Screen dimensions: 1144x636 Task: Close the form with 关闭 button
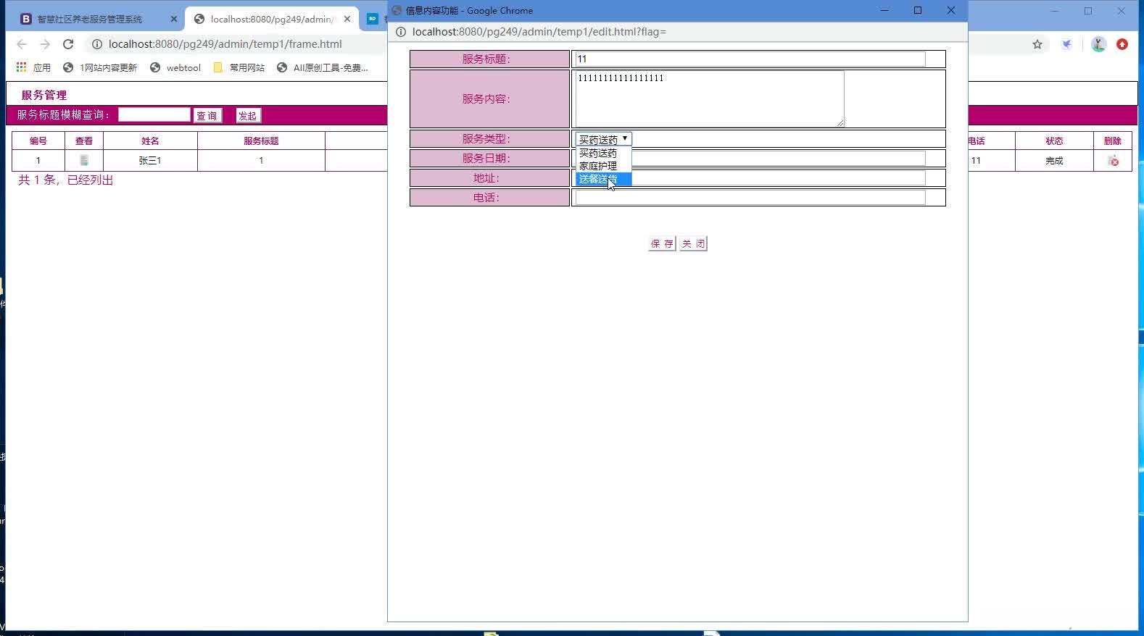(x=693, y=244)
